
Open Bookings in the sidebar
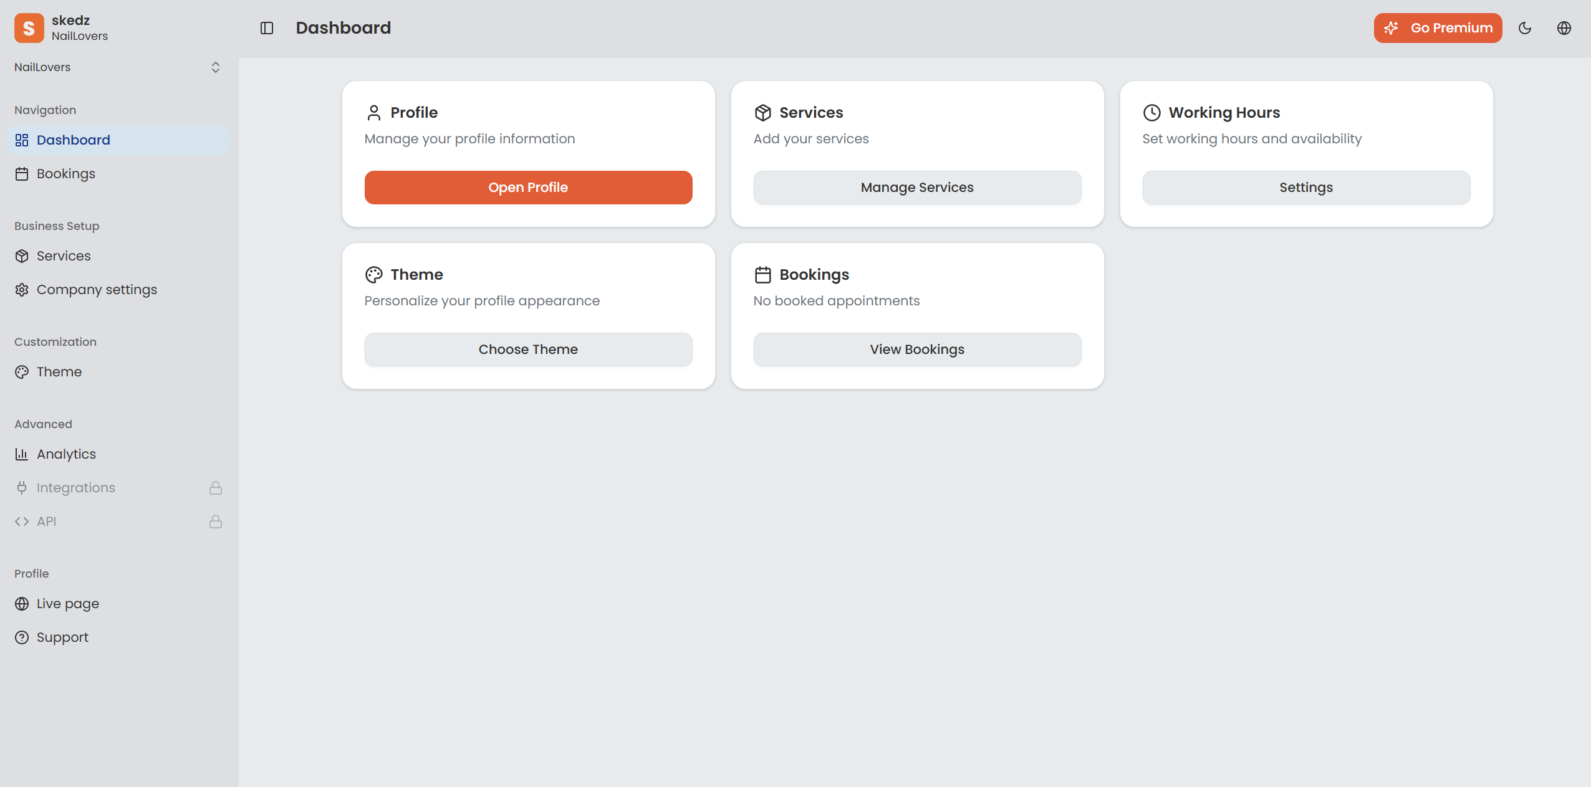tap(65, 174)
